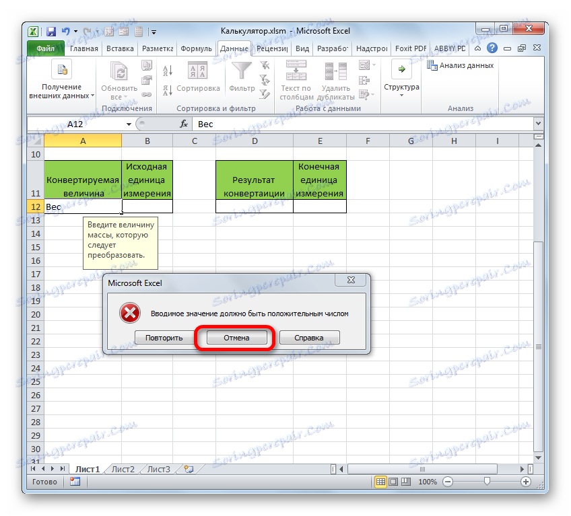Click the Reapply filter icon
The height and width of the screenshot is (516, 571).
265,79
